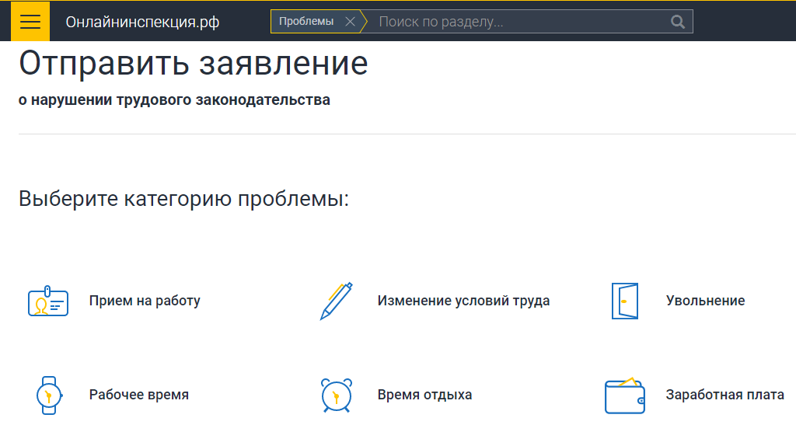Click the magnifying glass search icon
The width and height of the screenshot is (796, 425).
click(678, 22)
